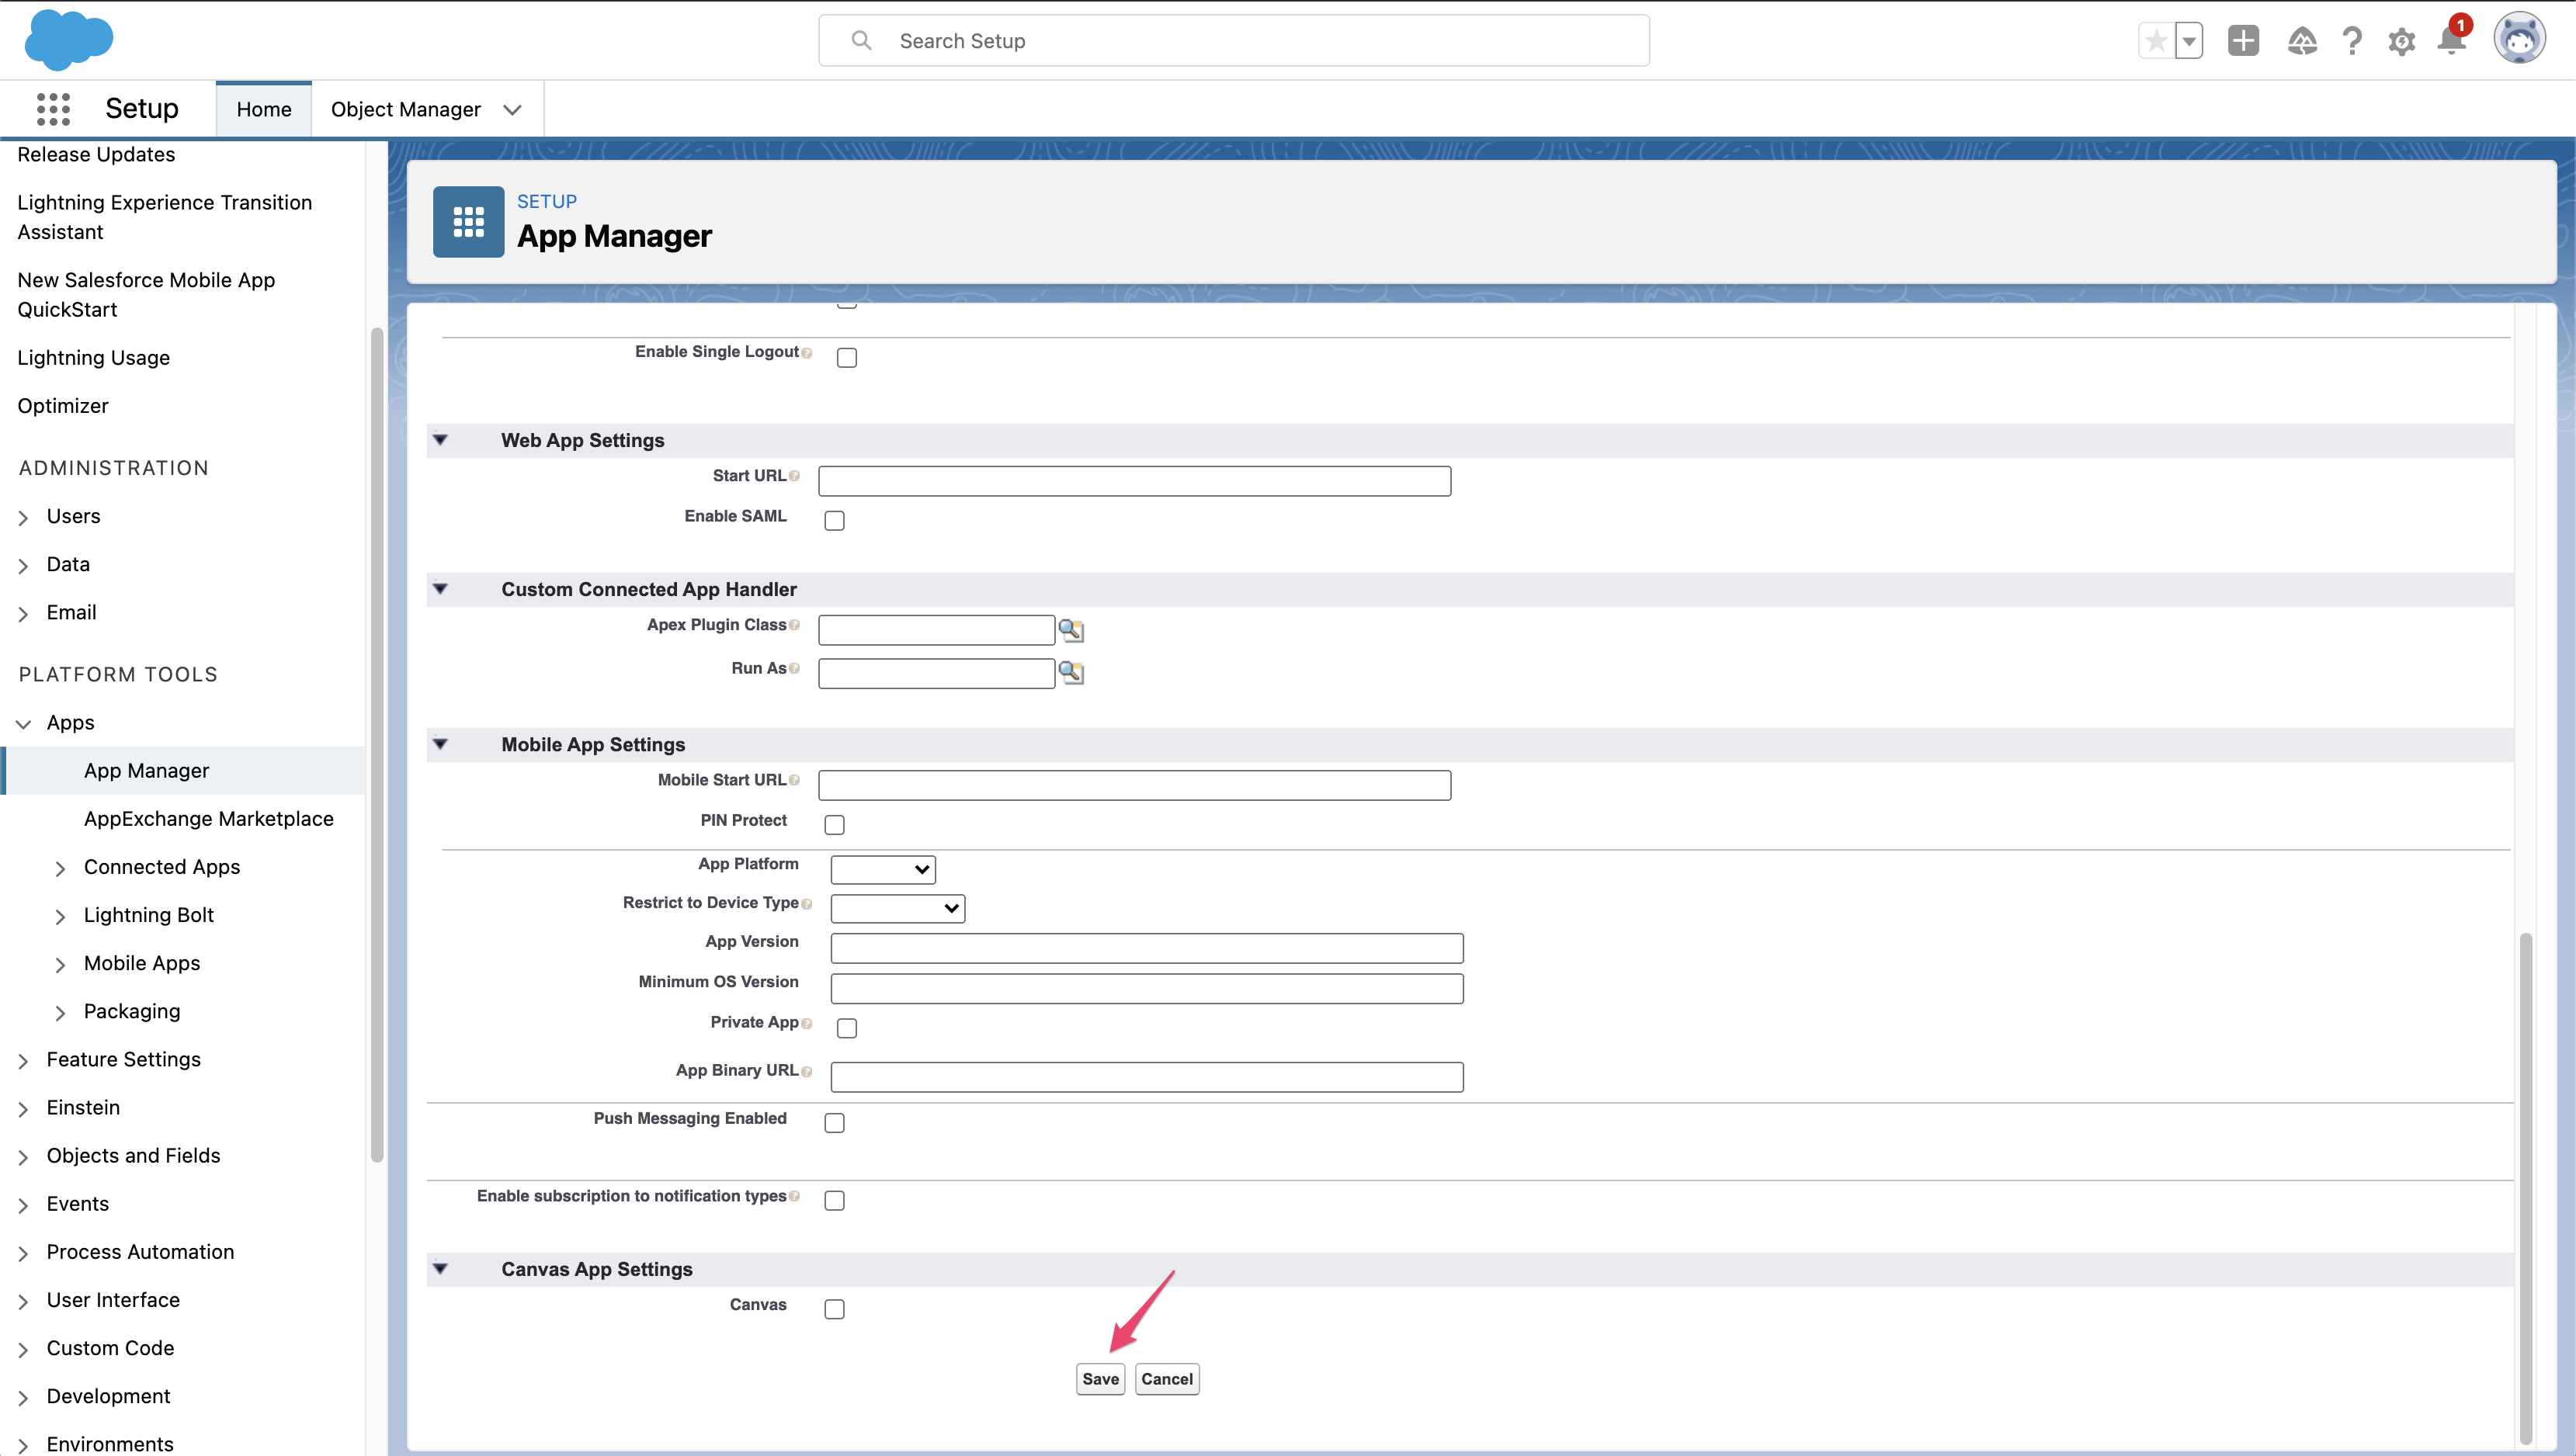Screen dimensions: 2576x1456
Task: Show help icon next to App Binary URL
Action: click(807, 1071)
